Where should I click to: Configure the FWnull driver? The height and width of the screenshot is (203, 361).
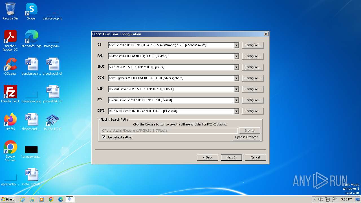click(253, 100)
